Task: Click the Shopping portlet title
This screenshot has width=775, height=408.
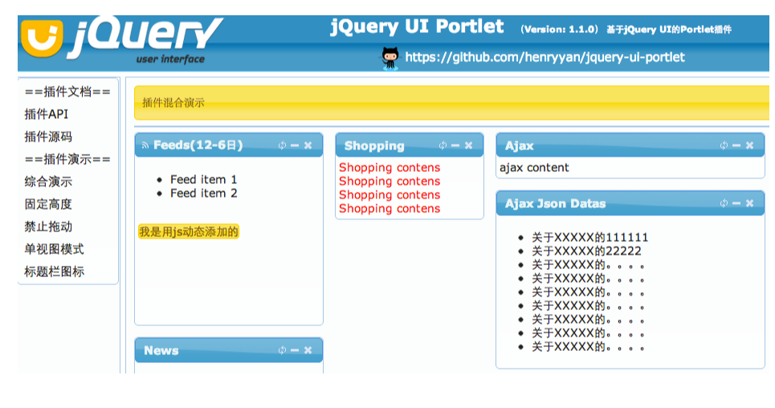Action: tap(374, 146)
